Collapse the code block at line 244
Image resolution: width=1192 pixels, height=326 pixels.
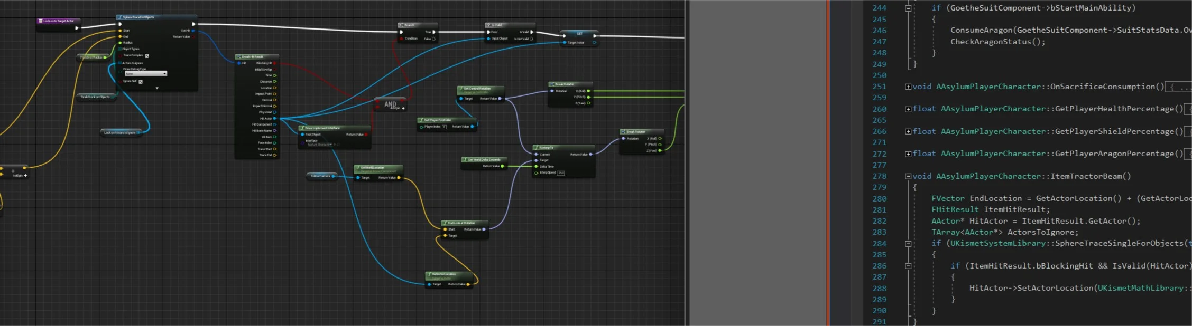908,8
